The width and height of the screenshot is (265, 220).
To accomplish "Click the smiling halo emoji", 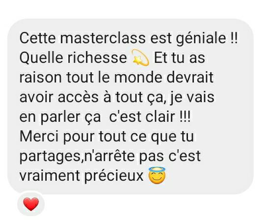I will (157, 175).
